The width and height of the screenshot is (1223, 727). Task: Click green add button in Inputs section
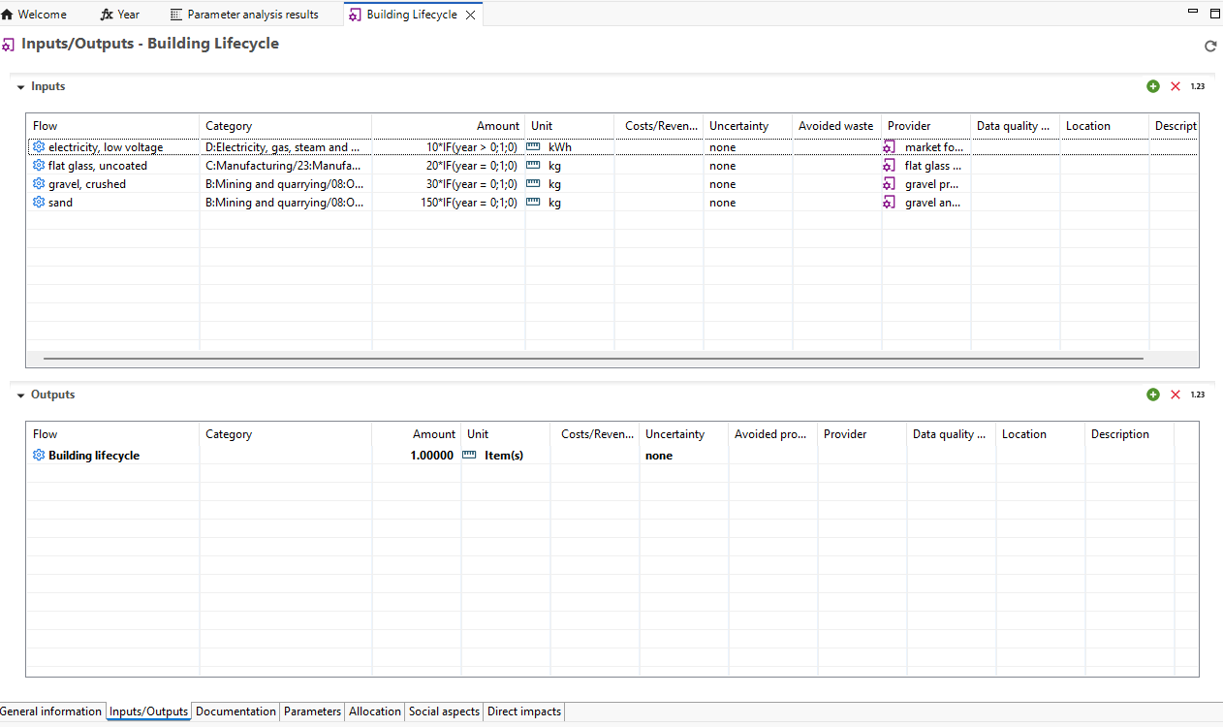tap(1152, 86)
